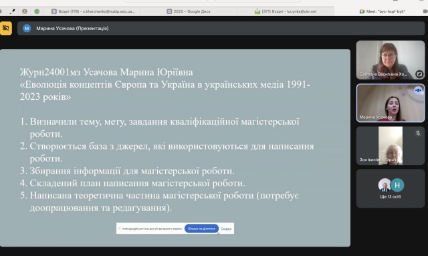Switch to the 2025 – Google Диск tab
Image resolution: width=428 pixels, height=256 pixels.
tap(189, 11)
